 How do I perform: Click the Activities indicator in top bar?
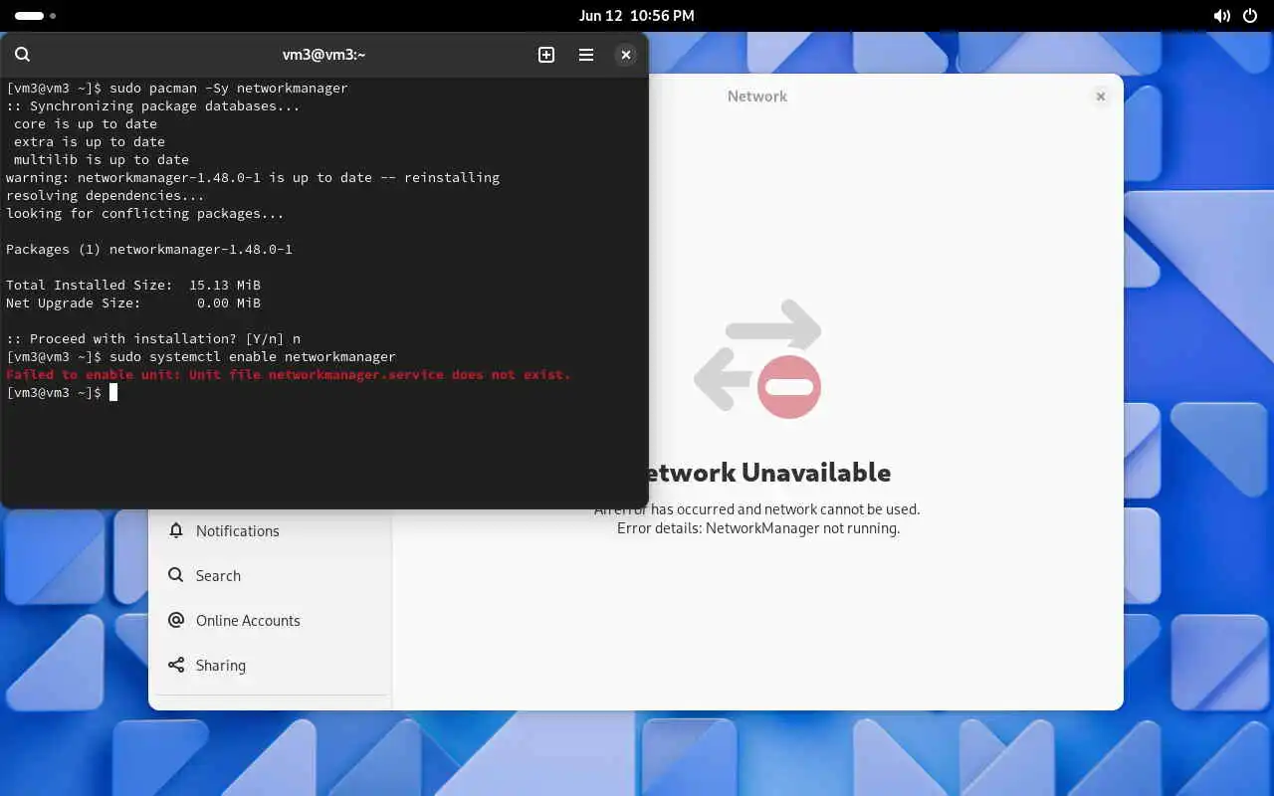(36, 16)
